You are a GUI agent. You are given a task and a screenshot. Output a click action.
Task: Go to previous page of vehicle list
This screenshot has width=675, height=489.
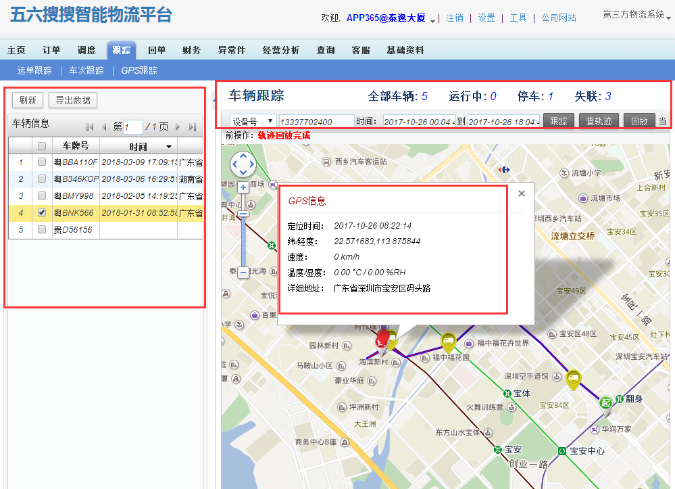point(104,127)
